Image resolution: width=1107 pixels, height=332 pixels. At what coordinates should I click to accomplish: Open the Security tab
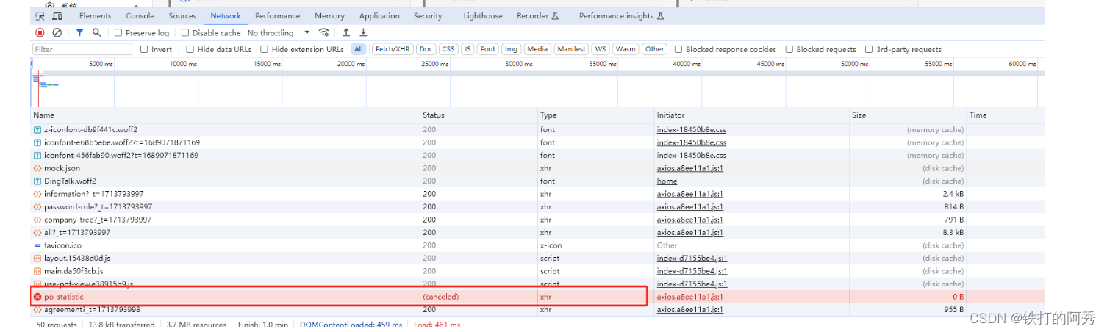[428, 15]
